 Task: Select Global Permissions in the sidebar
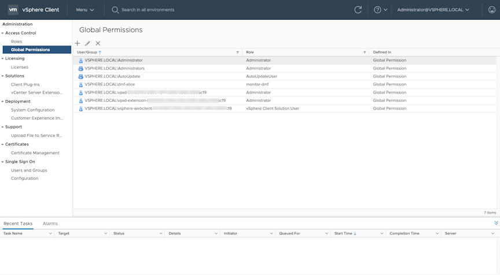coord(36,50)
